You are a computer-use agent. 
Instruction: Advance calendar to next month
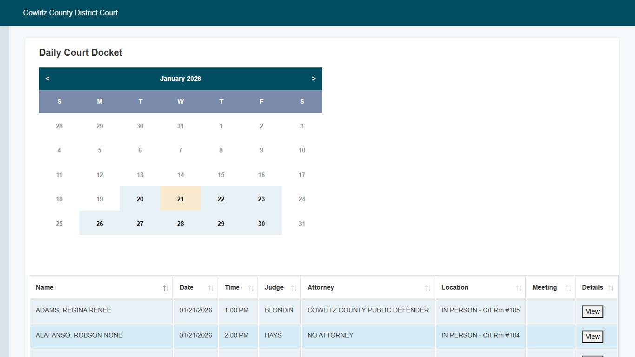tap(313, 79)
